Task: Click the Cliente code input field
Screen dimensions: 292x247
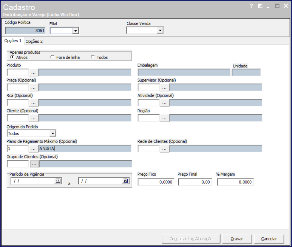Action: [18, 118]
